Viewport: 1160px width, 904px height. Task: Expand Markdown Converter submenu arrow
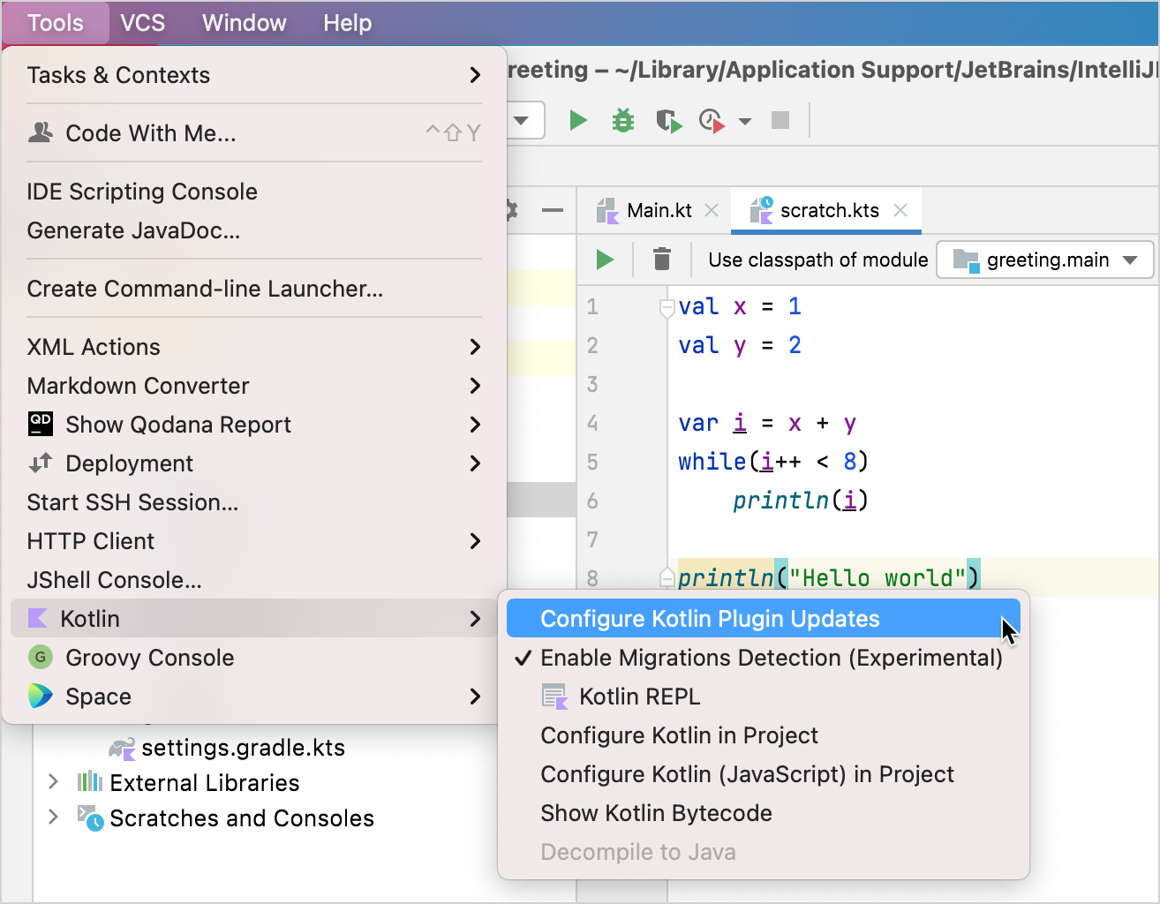475,386
